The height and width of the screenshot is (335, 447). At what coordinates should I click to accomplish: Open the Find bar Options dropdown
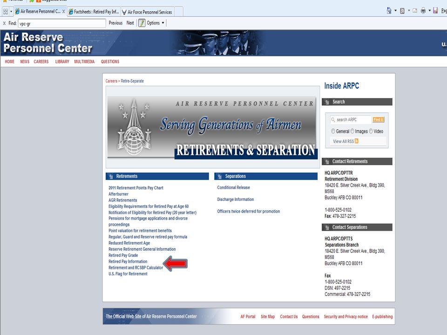tap(156, 23)
